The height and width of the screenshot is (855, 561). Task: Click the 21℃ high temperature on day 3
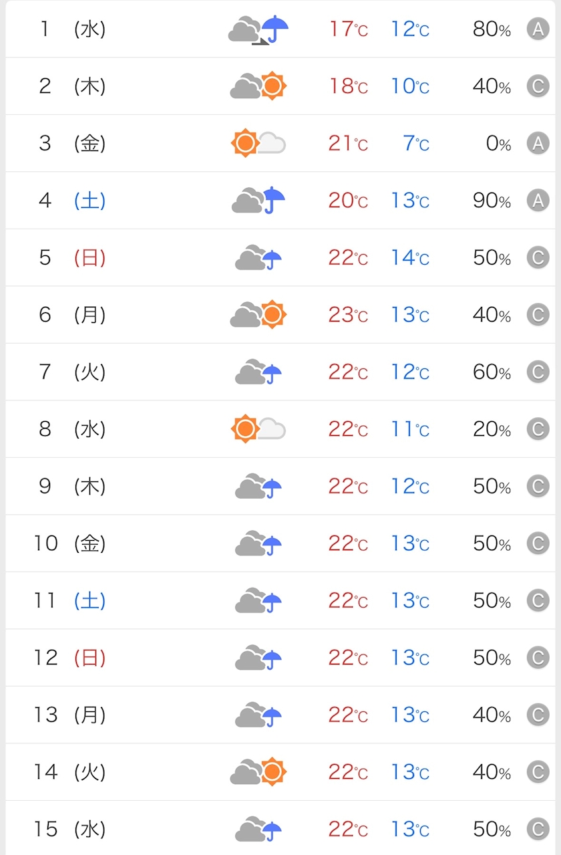point(347,144)
